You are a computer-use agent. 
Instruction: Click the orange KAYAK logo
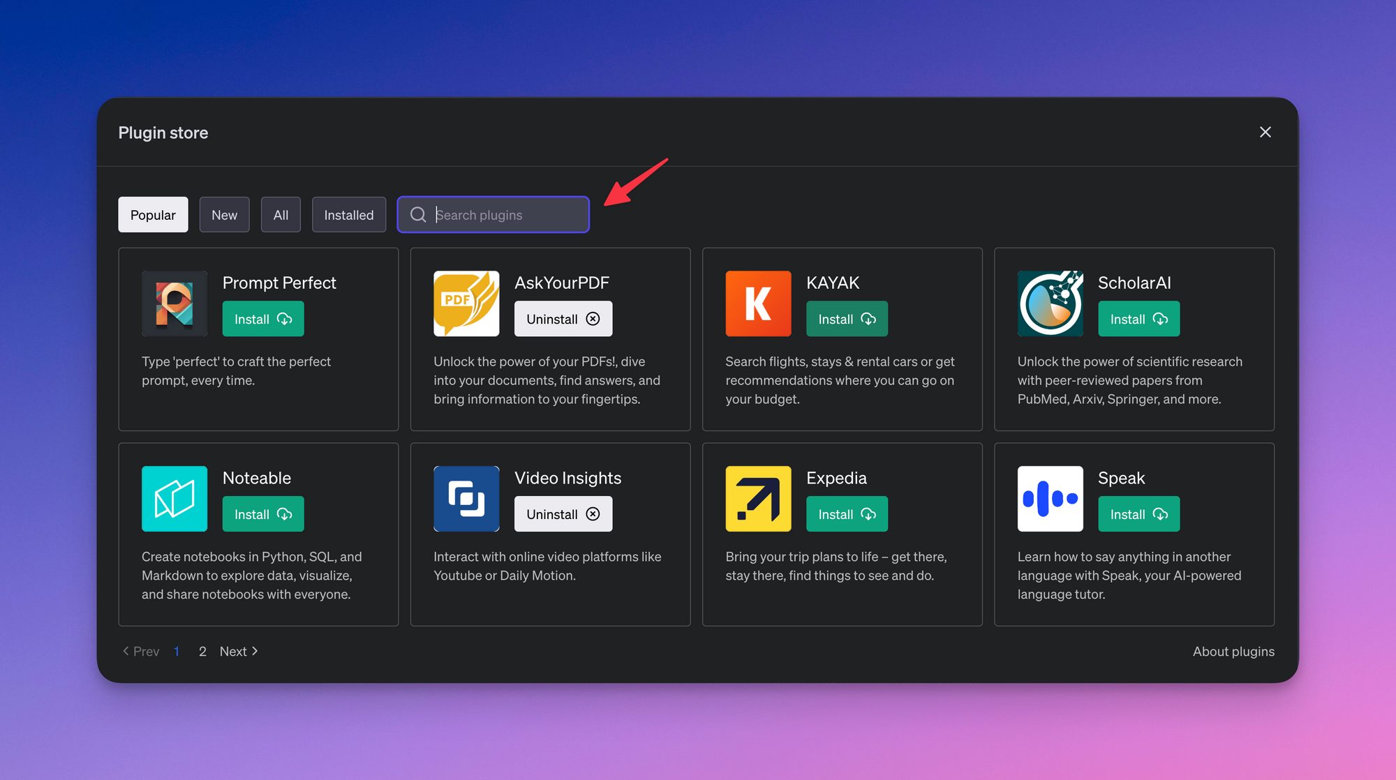(x=758, y=303)
